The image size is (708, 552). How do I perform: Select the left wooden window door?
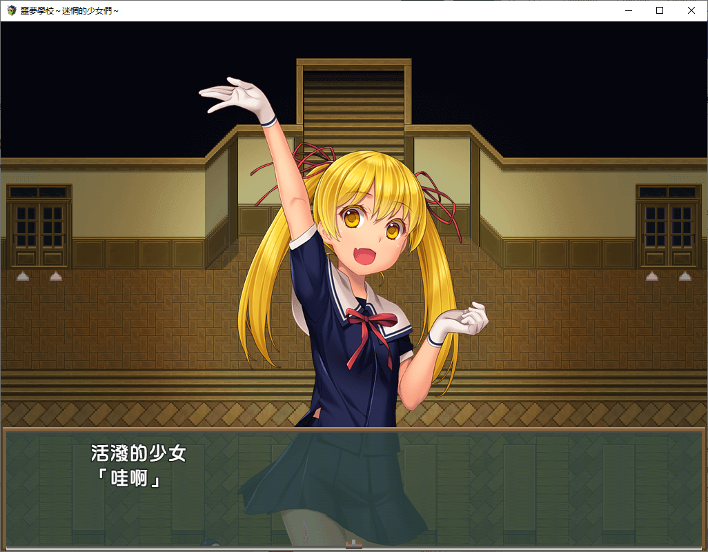click(x=39, y=226)
